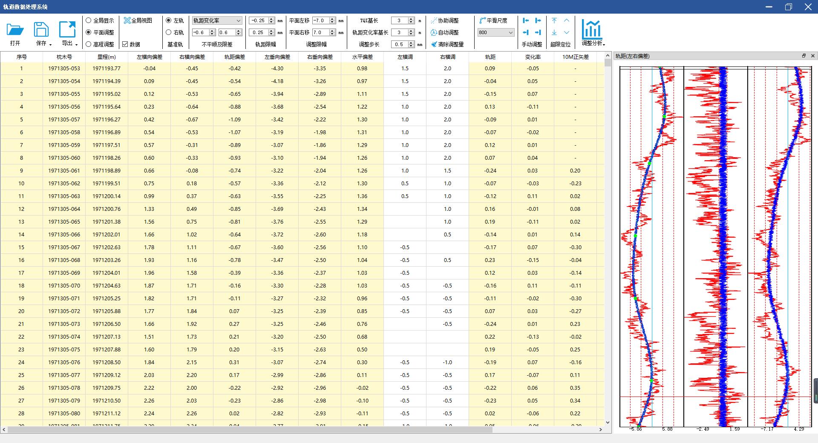Screen dimensions: 818x443
Task: Toggle the 数据 checkbox
Action: click(125, 44)
